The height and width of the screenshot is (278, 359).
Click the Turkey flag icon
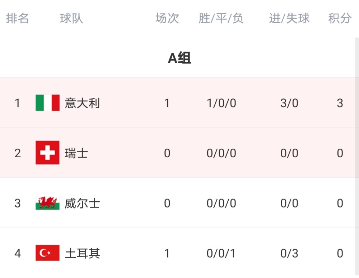pos(48,253)
